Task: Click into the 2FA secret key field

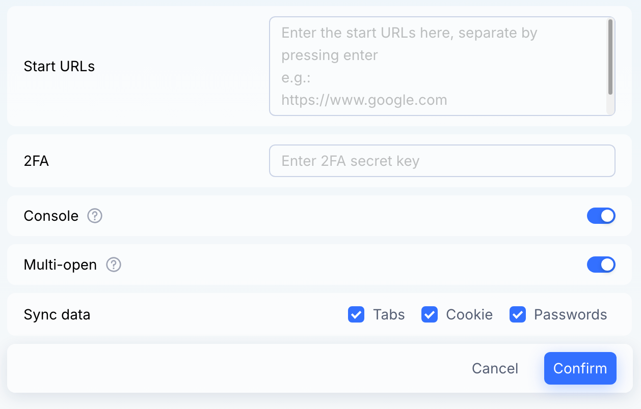Action: click(442, 161)
